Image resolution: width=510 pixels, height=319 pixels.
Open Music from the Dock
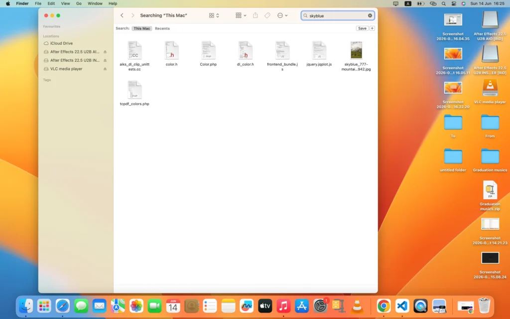pyautogui.click(x=283, y=306)
